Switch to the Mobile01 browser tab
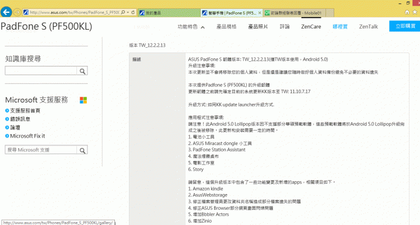The width and height of the screenshot is (420, 225). 295,13
